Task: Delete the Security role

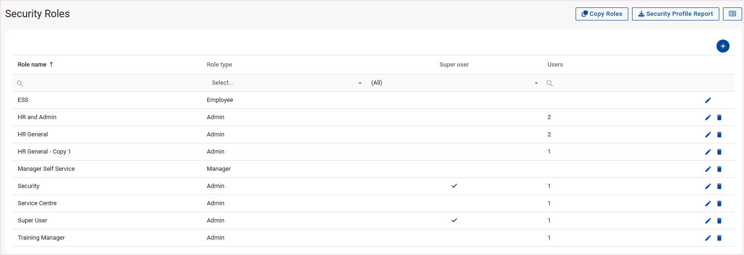Action: pos(719,186)
